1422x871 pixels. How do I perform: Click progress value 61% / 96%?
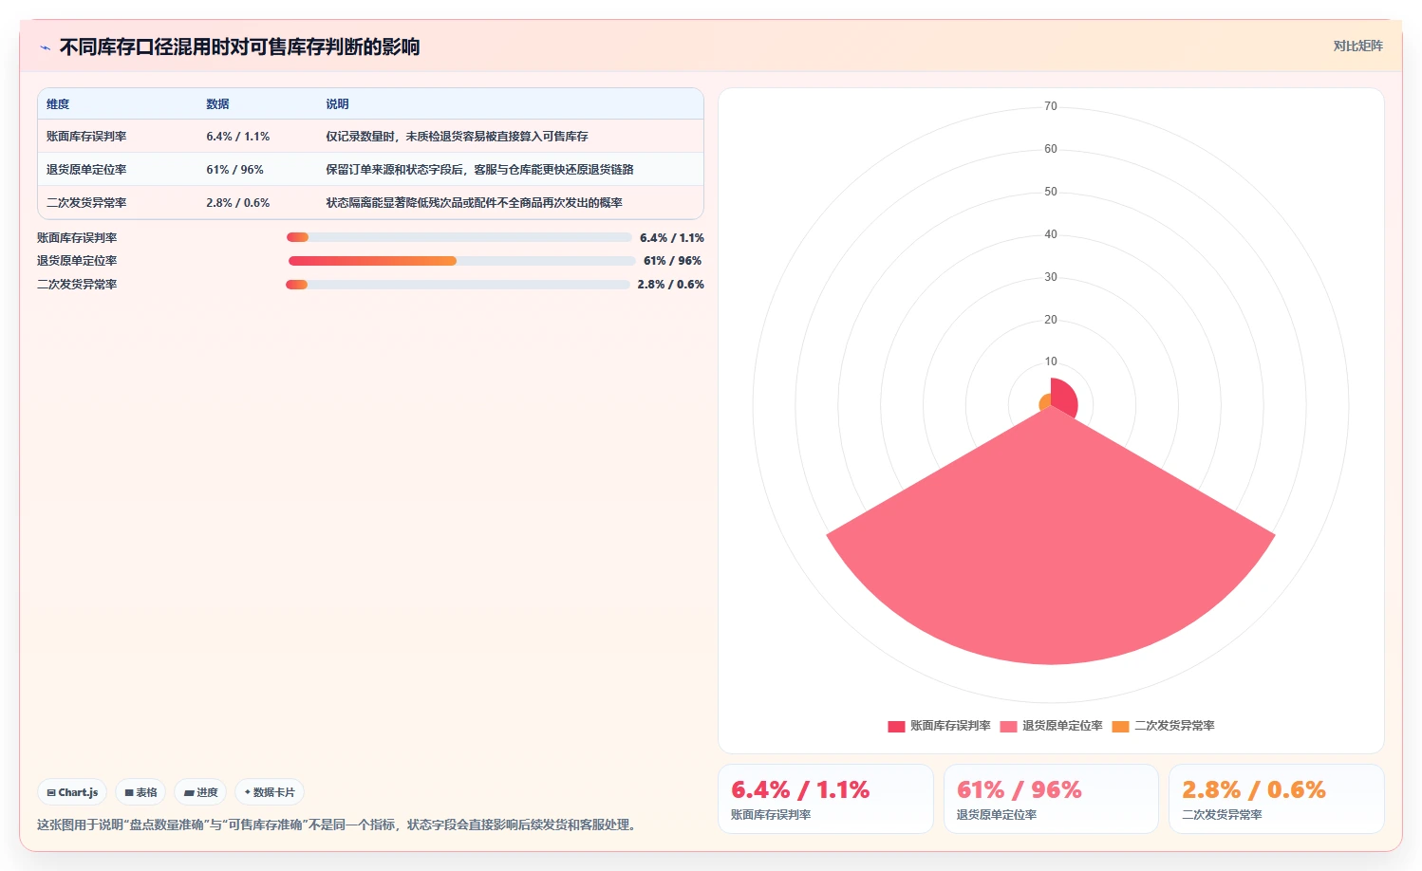pos(673,261)
